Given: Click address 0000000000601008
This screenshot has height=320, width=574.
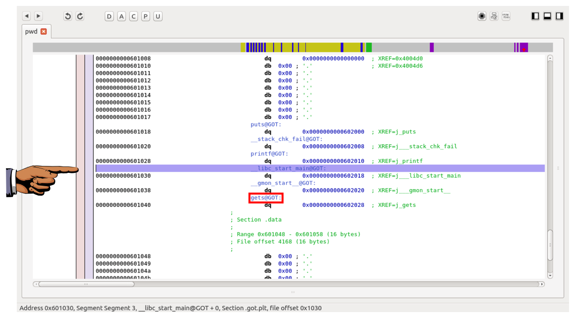Looking at the screenshot, I should click(123, 59).
